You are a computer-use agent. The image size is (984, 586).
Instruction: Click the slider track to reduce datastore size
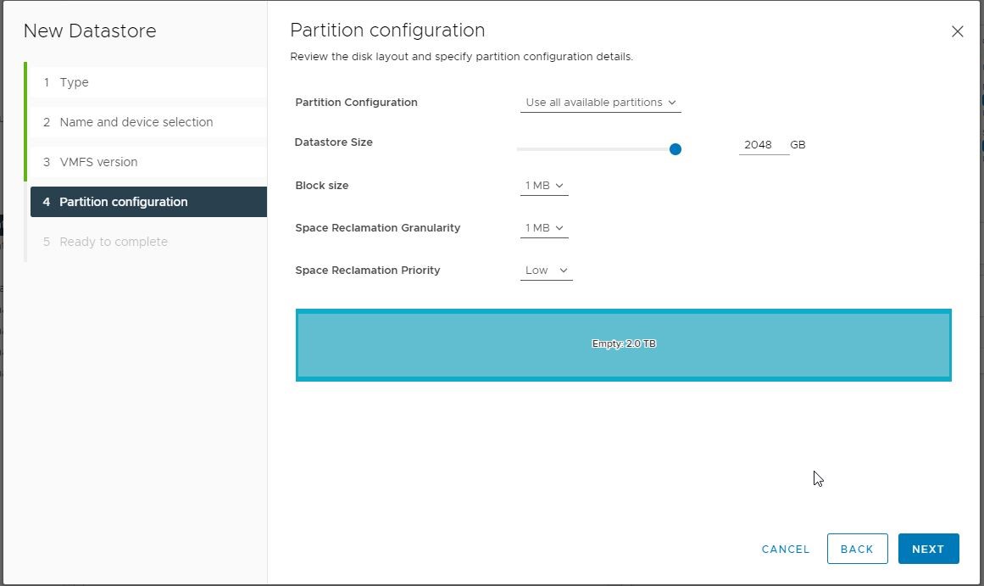tap(593, 148)
